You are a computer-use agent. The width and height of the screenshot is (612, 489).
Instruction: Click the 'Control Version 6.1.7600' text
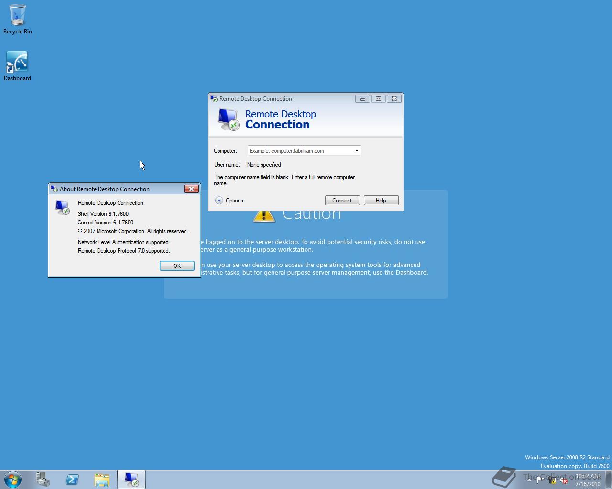point(106,223)
